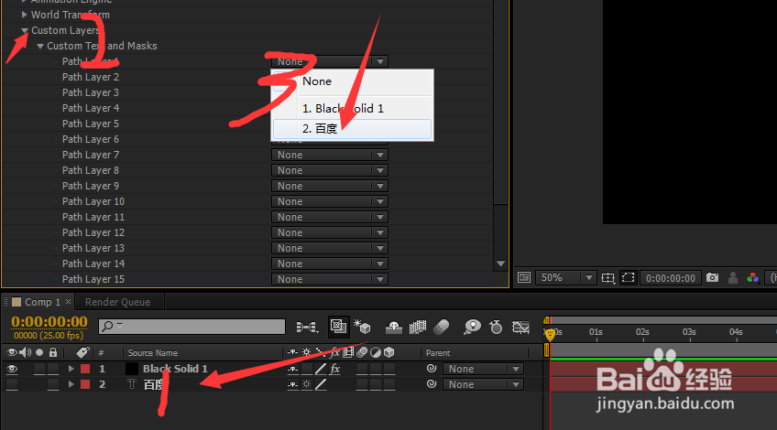Viewport: 777px width, 430px height.
Task: Click the 3D Layer cube column header
Action: (389, 352)
